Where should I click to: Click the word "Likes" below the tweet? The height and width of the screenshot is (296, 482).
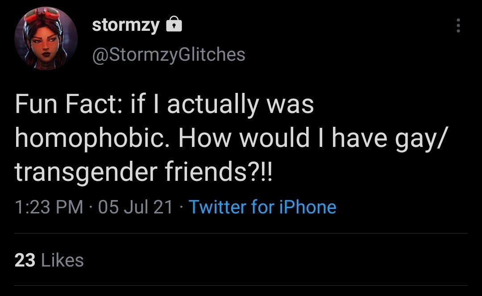pyautogui.click(x=62, y=260)
